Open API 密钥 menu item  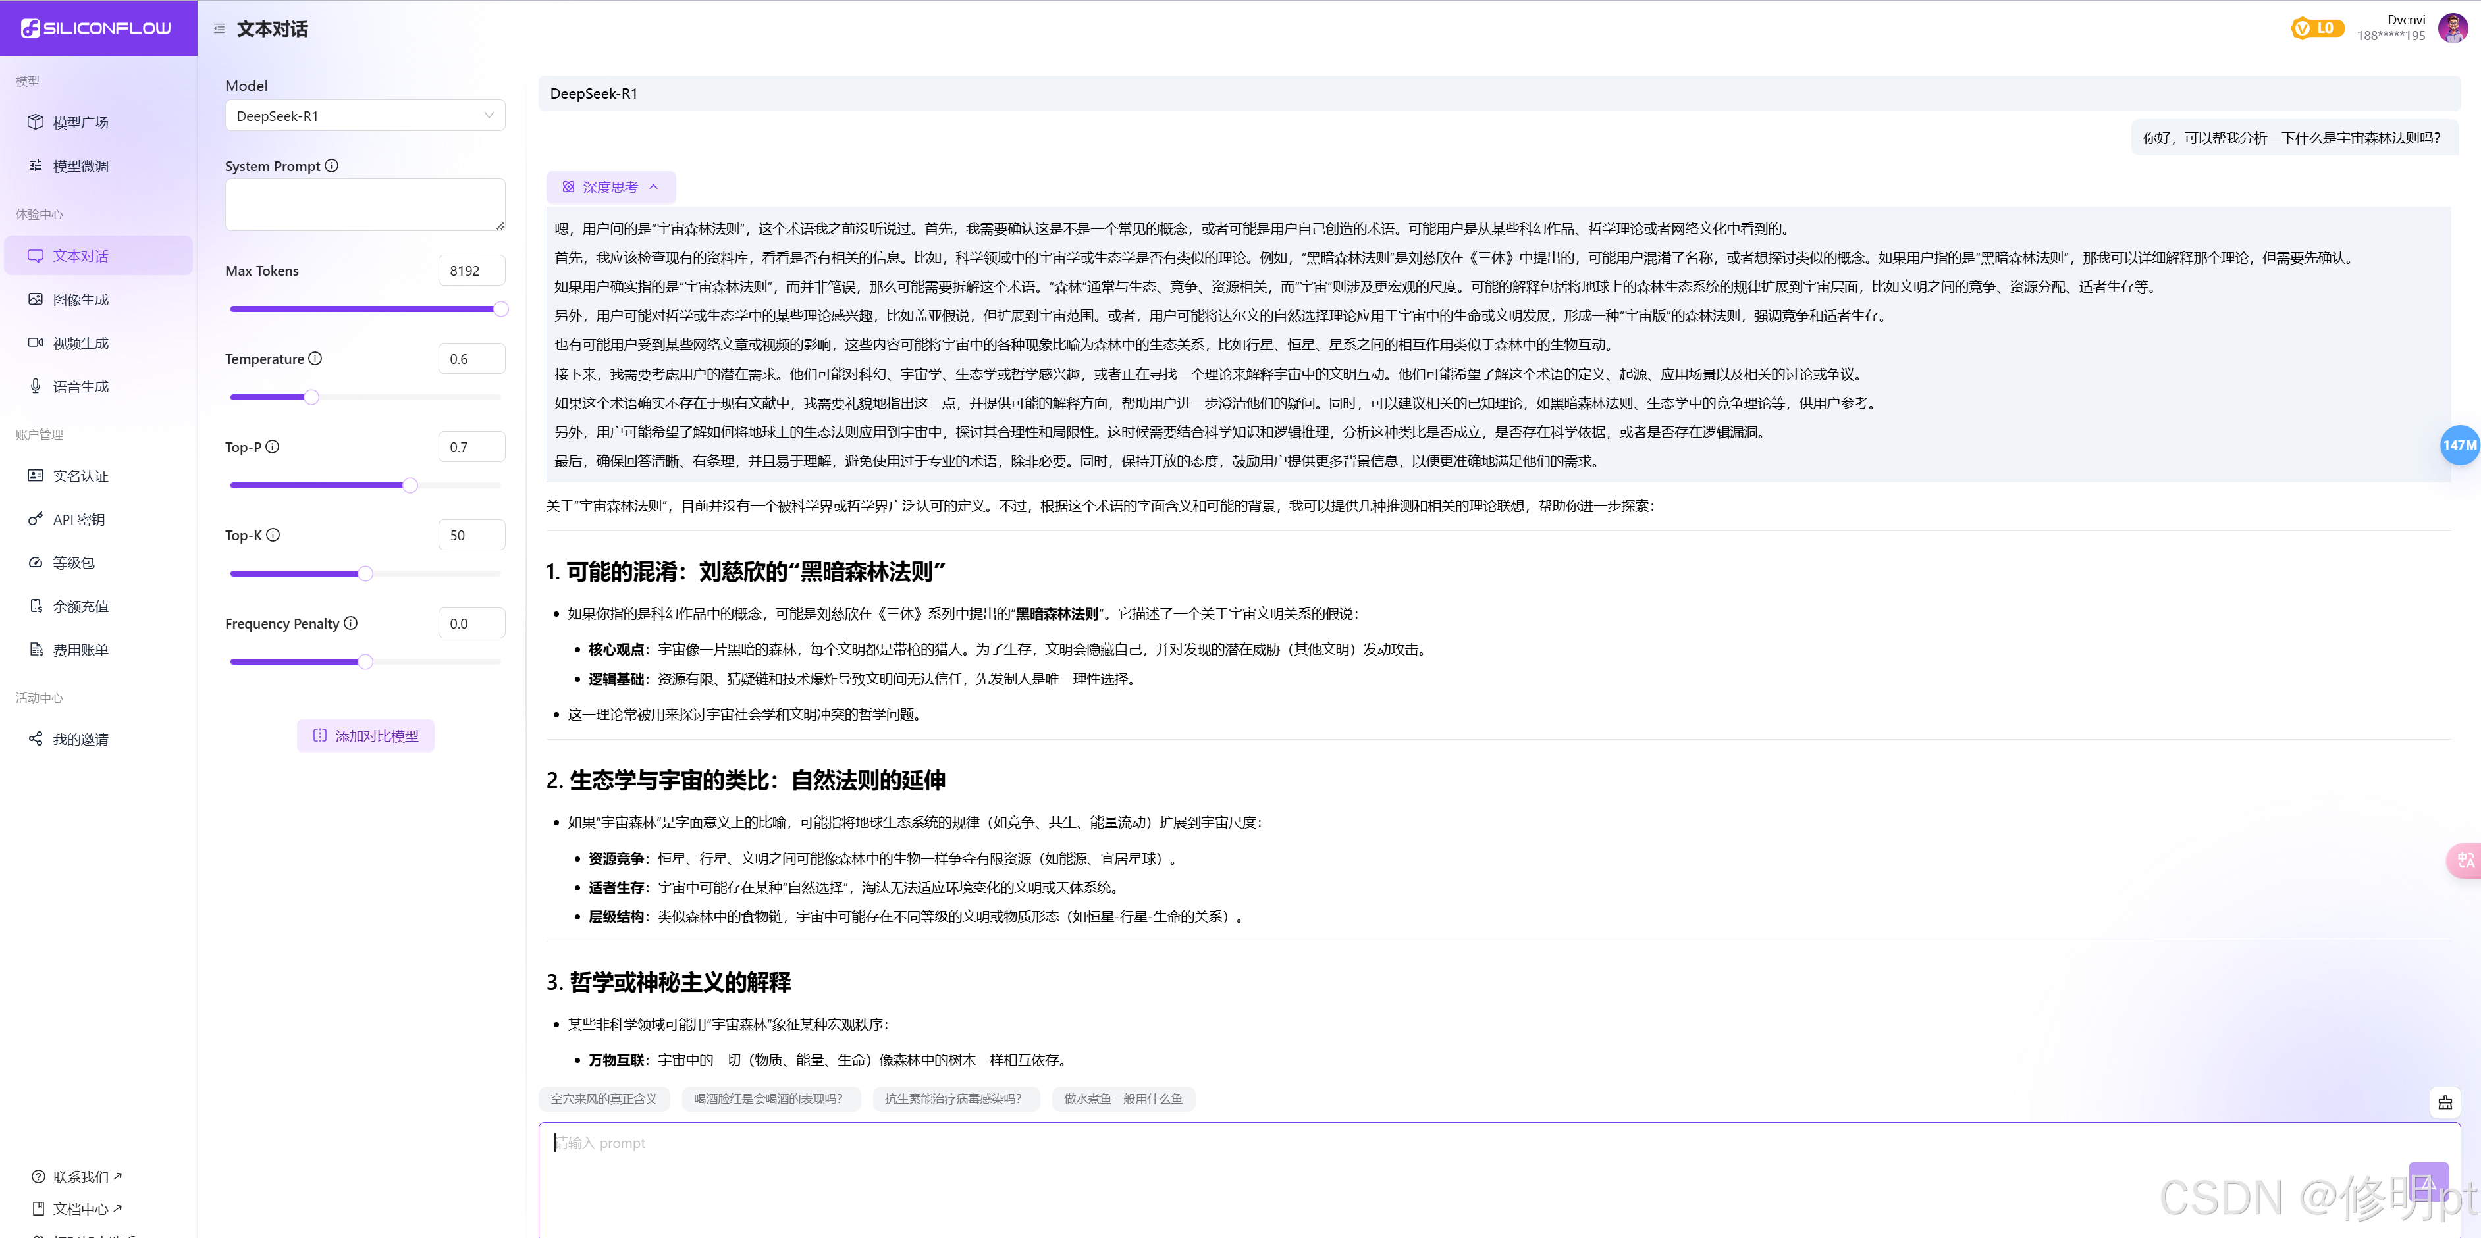point(79,519)
